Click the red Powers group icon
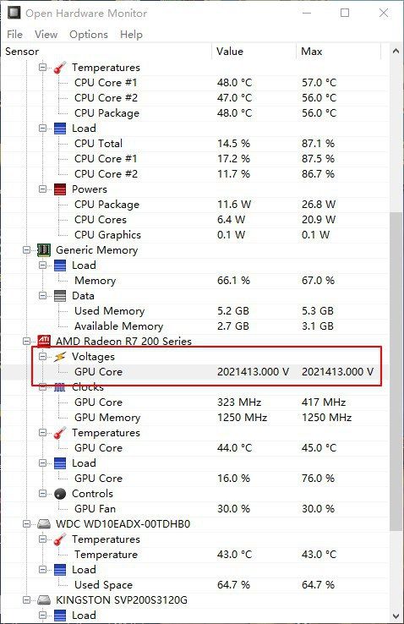 (60, 189)
